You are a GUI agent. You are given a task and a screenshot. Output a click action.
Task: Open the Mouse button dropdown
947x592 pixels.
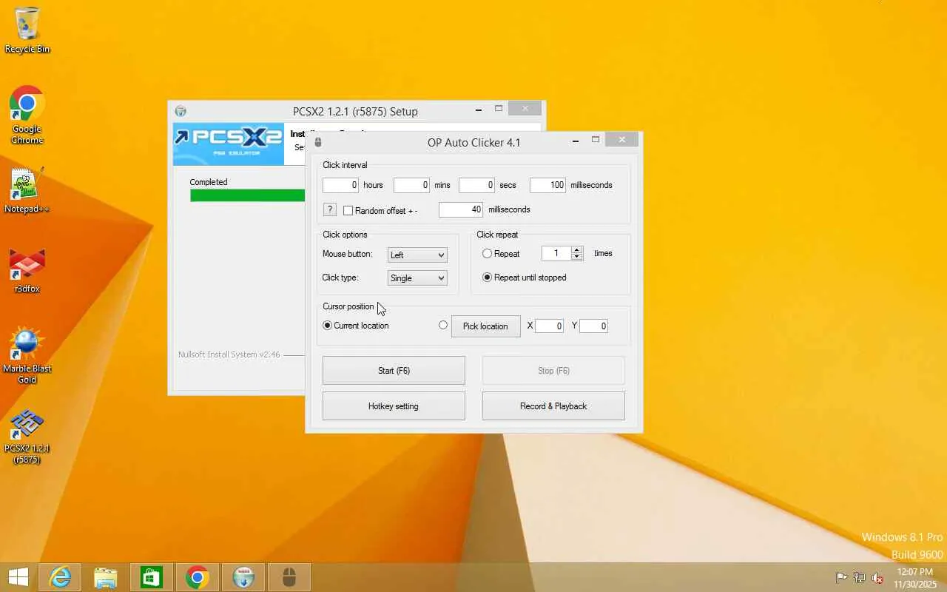417,255
